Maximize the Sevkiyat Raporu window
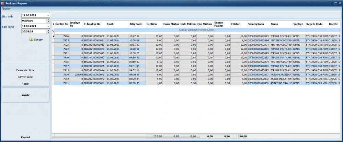The image size is (343, 142). coord(335,3)
